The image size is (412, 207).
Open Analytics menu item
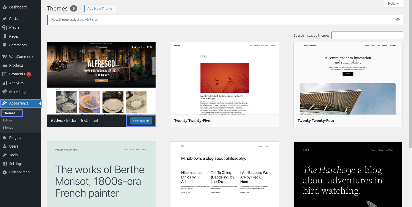coord(21,83)
